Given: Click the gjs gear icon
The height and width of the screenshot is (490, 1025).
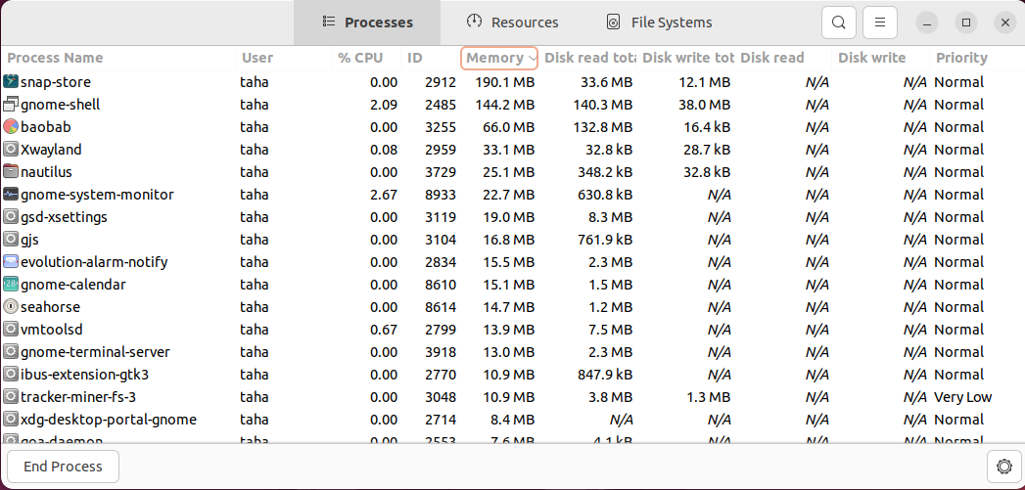Looking at the screenshot, I should [x=11, y=240].
